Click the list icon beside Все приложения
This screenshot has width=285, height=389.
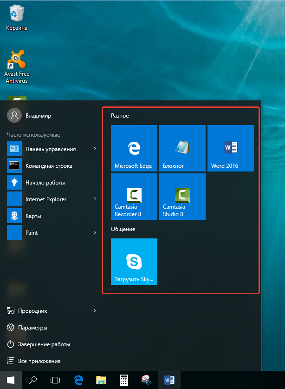(10, 361)
